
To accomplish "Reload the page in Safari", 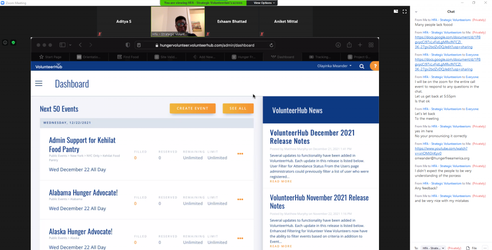I will (271, 45).
